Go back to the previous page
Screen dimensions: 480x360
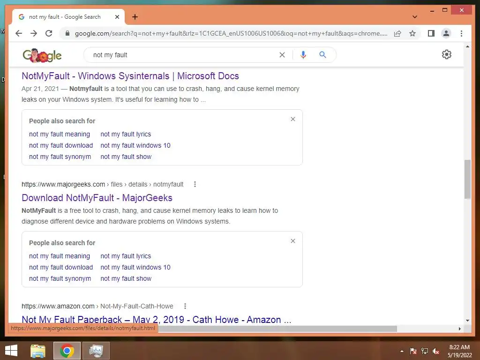(x=19, y=33)
